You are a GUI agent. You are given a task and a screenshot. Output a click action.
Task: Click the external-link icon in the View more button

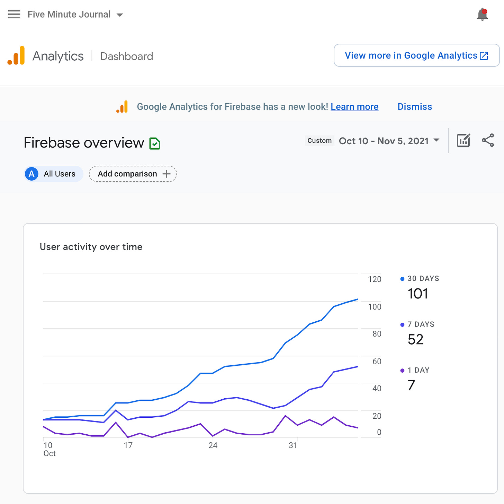484,55
